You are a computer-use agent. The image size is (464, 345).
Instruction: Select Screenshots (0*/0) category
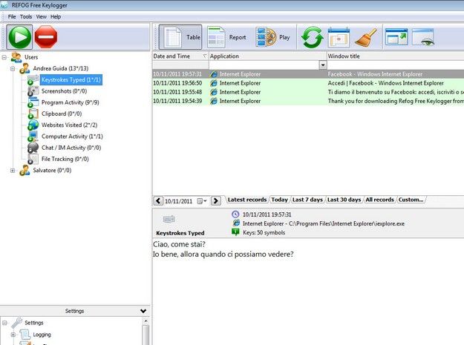(x=64, y=91)
